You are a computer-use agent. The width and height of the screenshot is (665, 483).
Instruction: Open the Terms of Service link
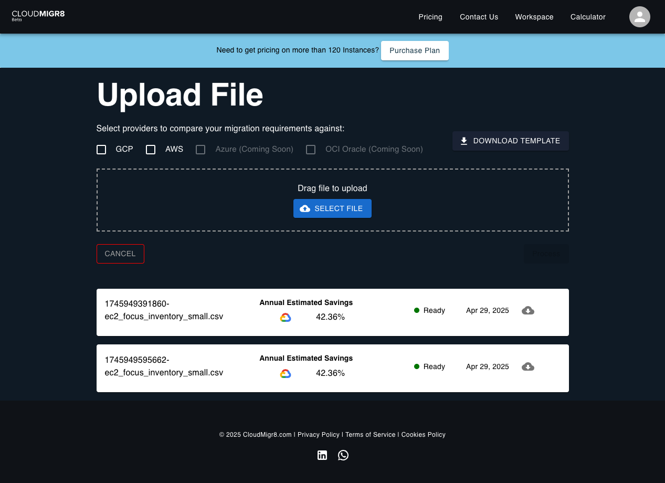point(371,435)
